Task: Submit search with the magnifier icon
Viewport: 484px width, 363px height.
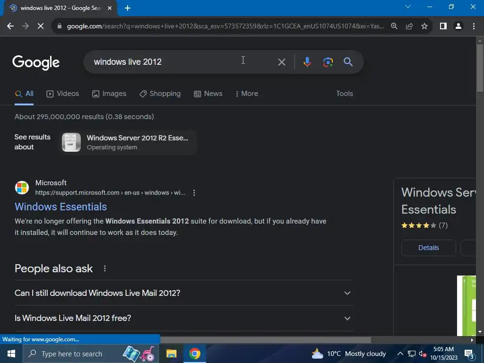Action: pyautogui.click(x=348, y=62)
